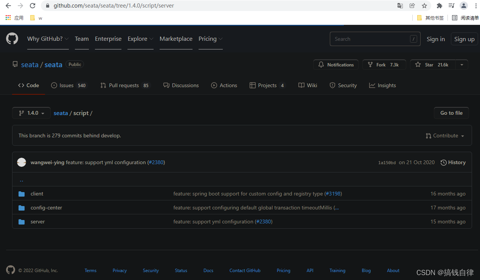This screenshot has height=280, width=480.
Task: Bookmark this page with the star icon
Action: tap(424, 6)
